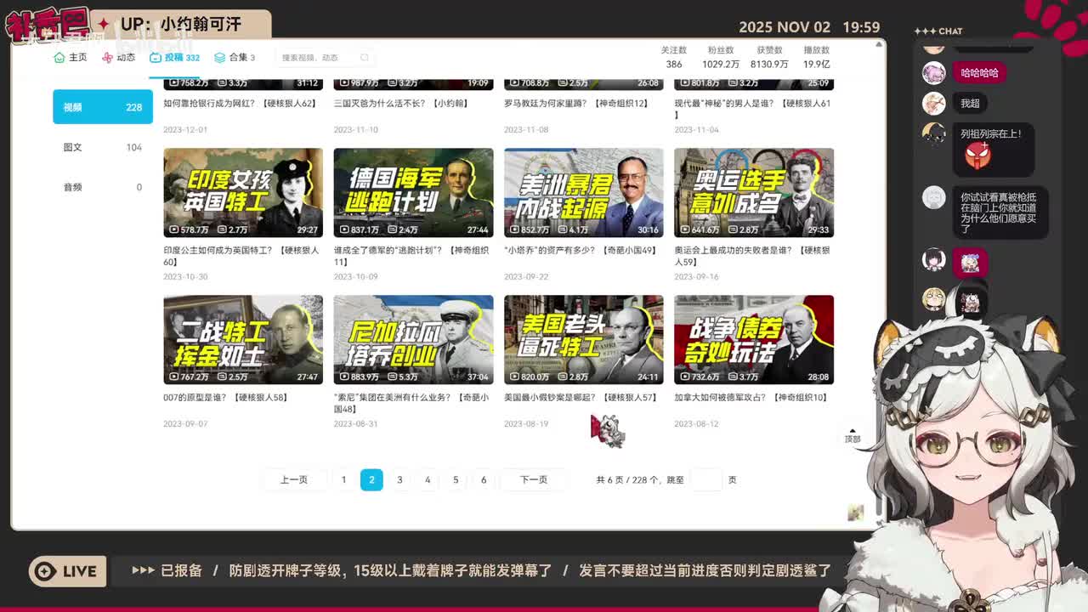Open the 印度女孩英国特工 video thumbnail
The image size is (1088, 612).
243,193
